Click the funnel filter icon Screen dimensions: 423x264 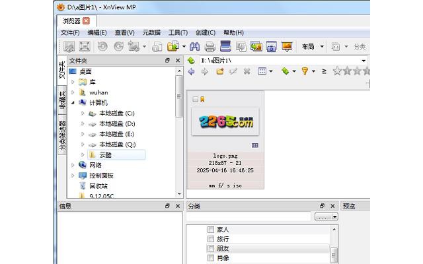[305, 71]
